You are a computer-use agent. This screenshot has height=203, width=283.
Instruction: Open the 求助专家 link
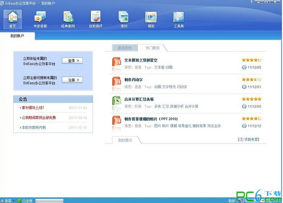pyautogui.click(x=249, y=139)
